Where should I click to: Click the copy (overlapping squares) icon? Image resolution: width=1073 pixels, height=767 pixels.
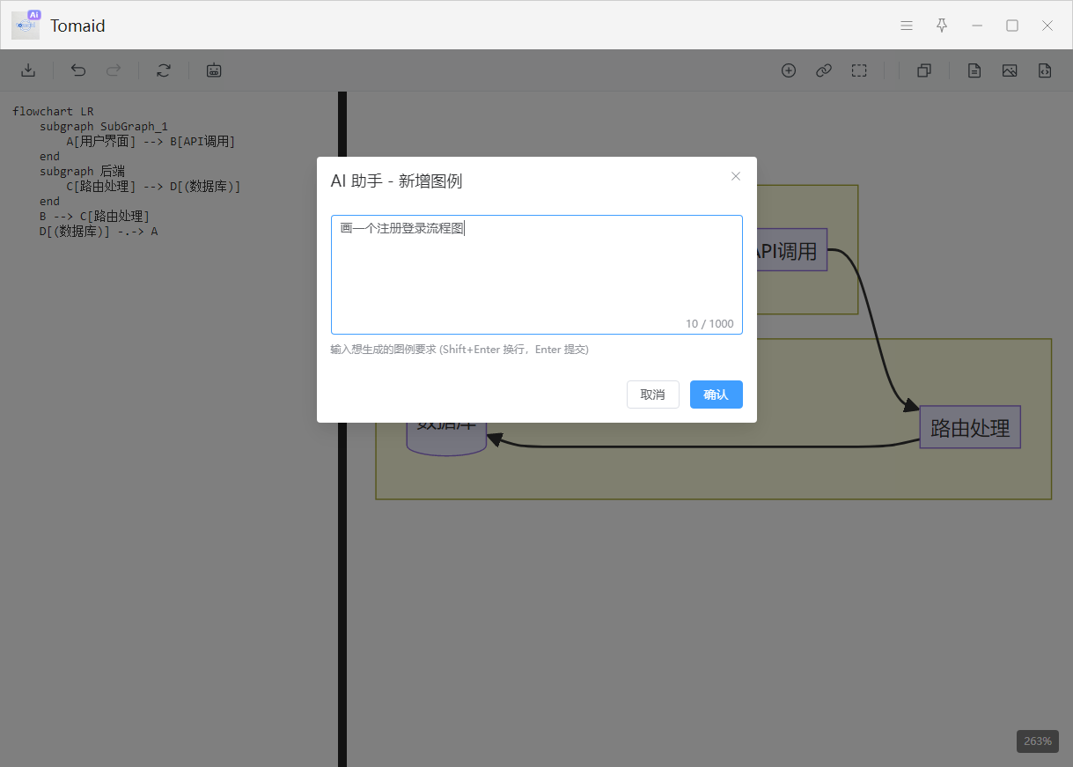924,70
